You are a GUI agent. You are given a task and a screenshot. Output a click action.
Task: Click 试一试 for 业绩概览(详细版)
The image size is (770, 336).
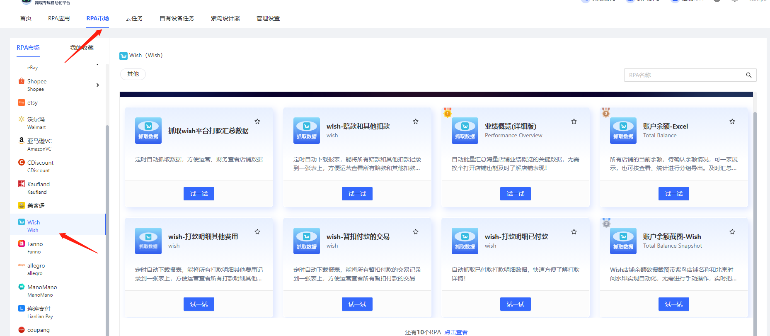516,194
